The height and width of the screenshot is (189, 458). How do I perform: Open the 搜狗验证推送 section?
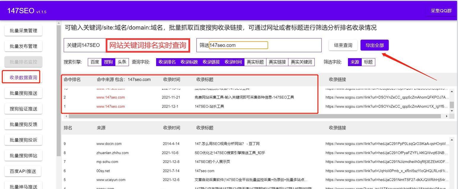(23, 108)
